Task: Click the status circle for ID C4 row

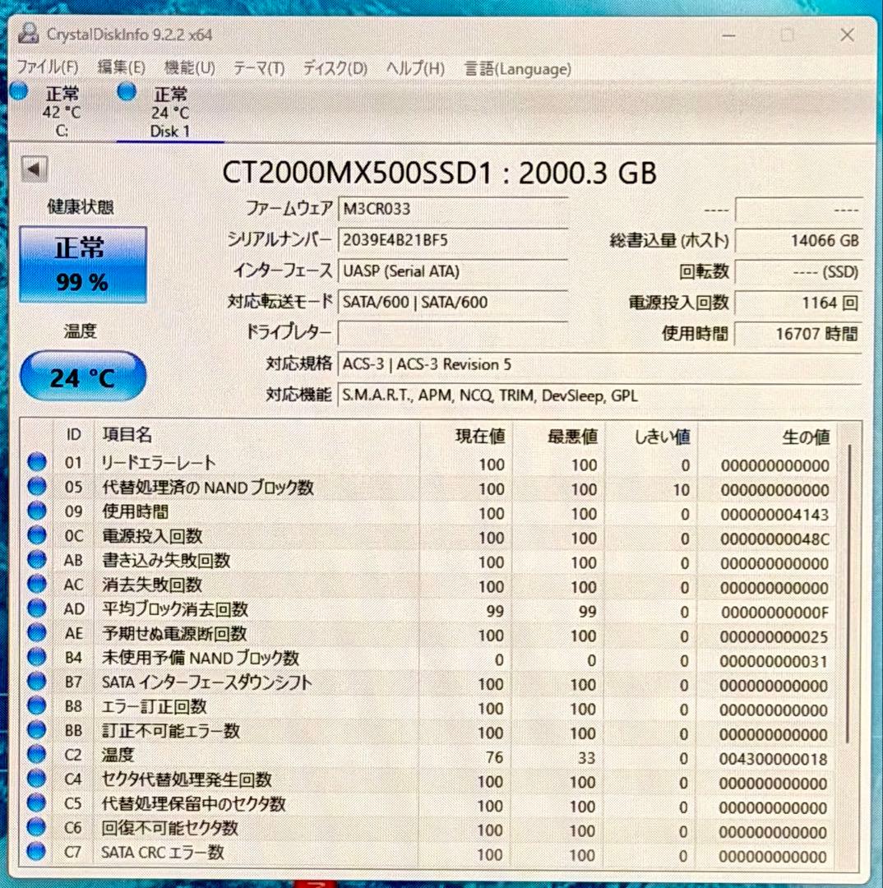Action: tap(37, 779)
